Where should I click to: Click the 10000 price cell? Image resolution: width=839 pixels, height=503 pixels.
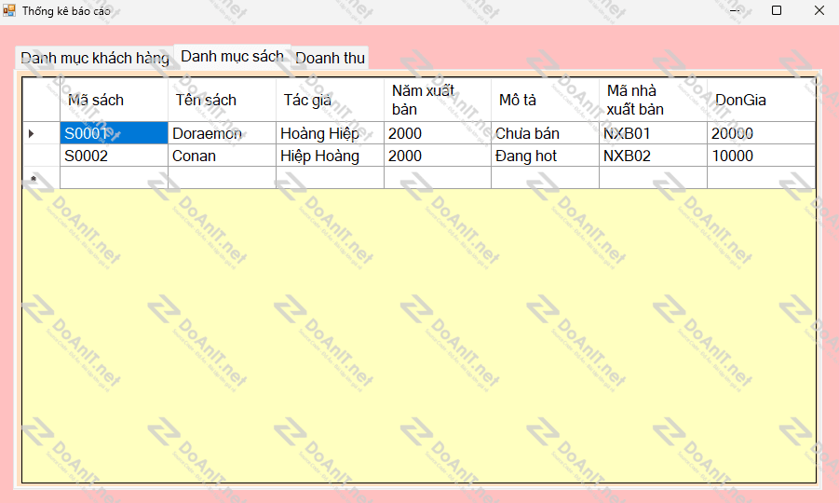(760, 156)
